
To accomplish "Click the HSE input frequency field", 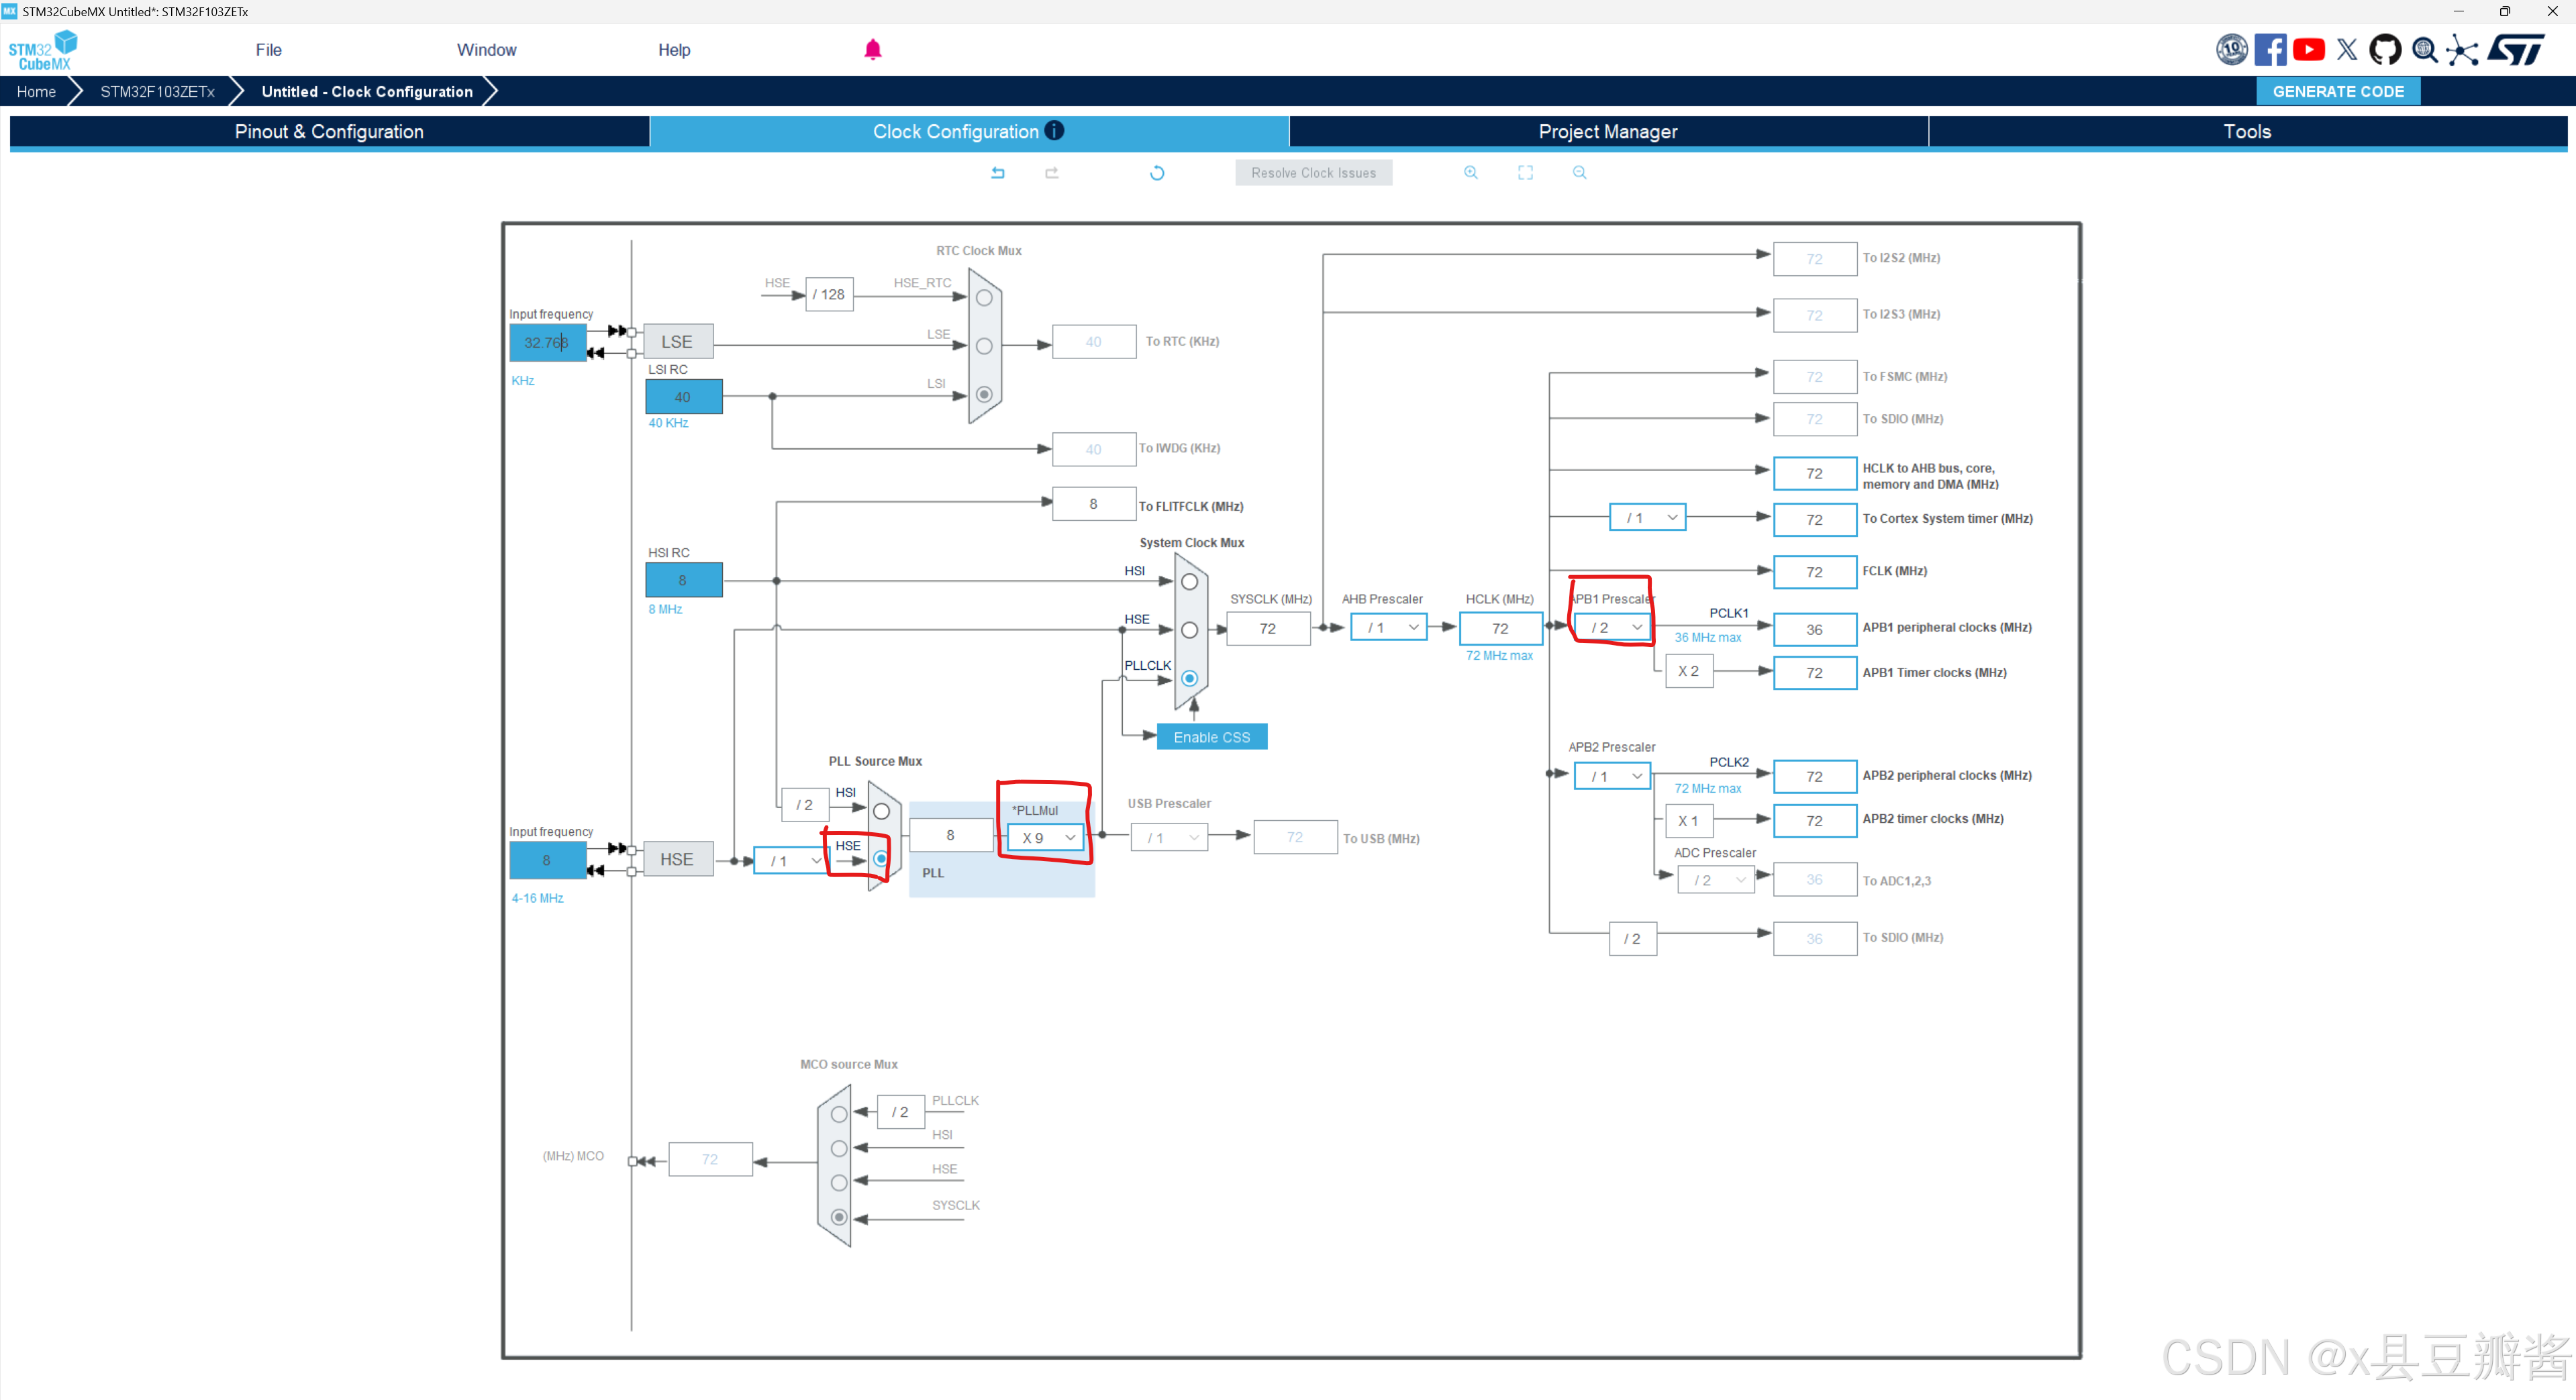I will pos(547,860).
